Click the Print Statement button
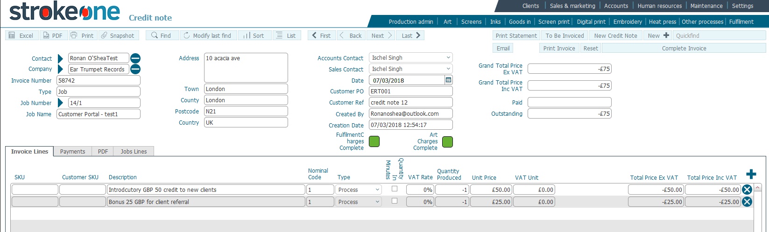769x232 pixels. click(516, 35)
